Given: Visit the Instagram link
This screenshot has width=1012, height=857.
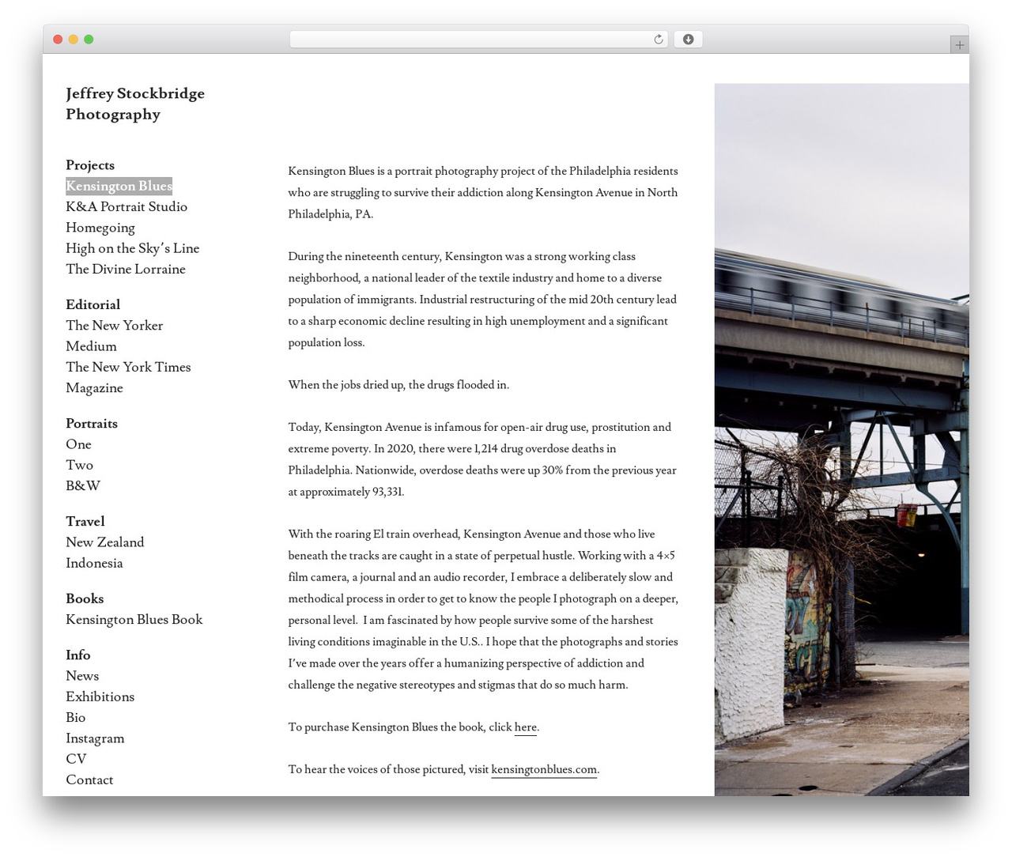Looking at the screenshot, I should point(95,738).
